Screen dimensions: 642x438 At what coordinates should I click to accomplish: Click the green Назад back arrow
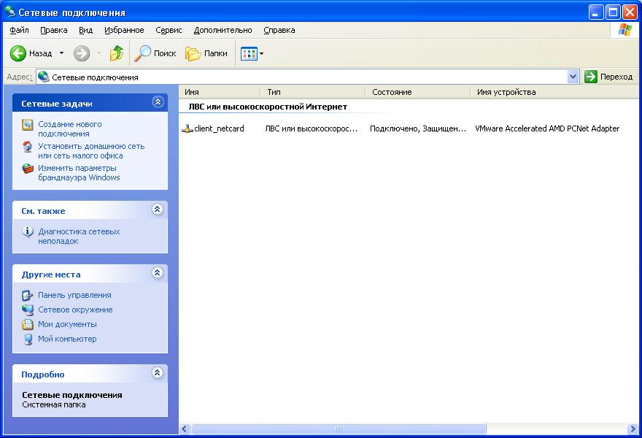(18, 53)
